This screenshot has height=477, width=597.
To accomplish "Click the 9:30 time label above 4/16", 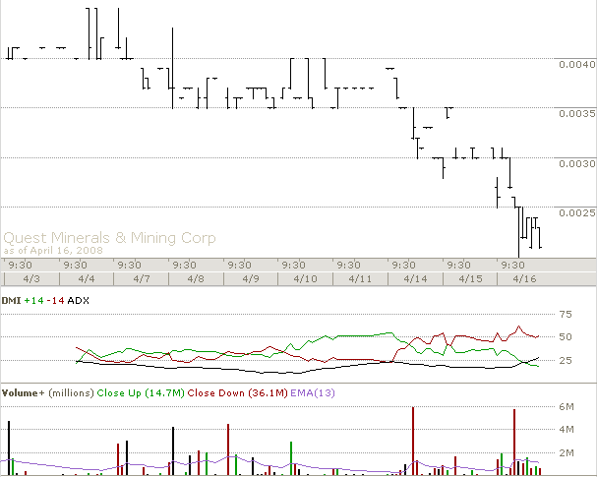I will (512, 265).
